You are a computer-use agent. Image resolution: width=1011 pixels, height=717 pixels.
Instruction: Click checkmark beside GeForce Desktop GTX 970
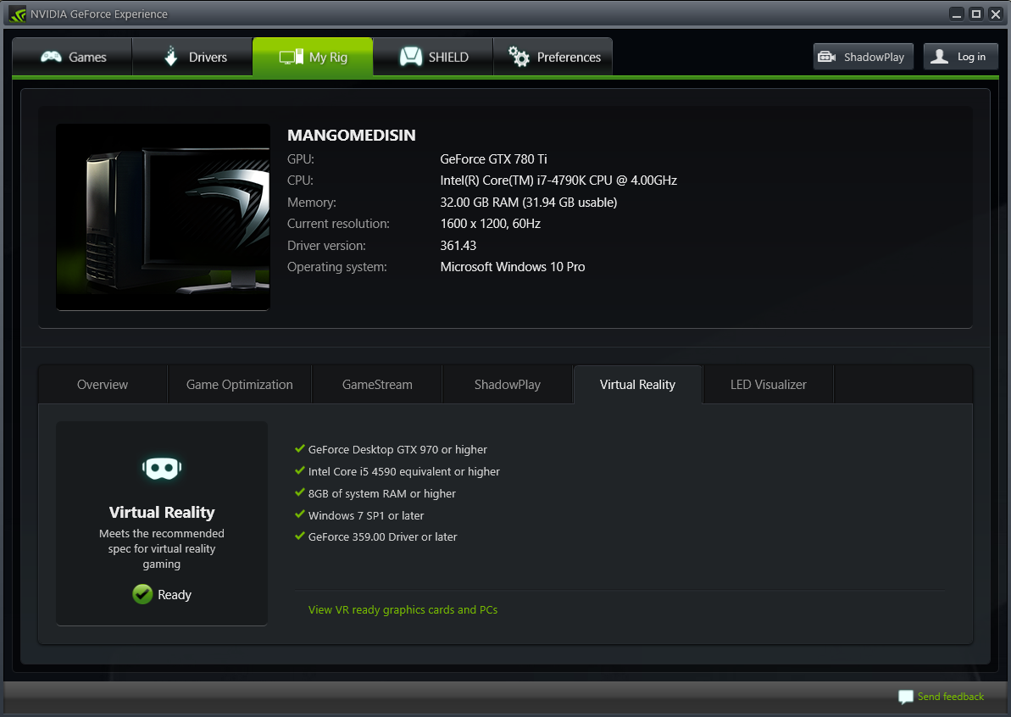pyautogui.click(x=300, y=448)
